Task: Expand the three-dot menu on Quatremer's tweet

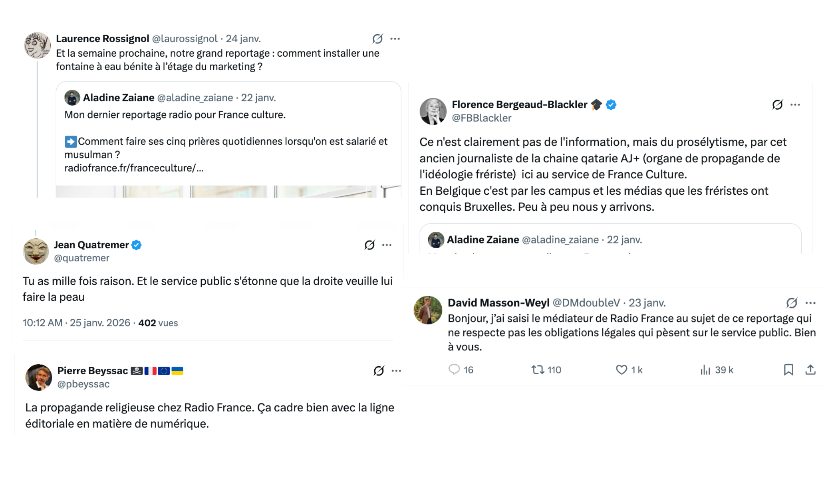Action: 387,245
